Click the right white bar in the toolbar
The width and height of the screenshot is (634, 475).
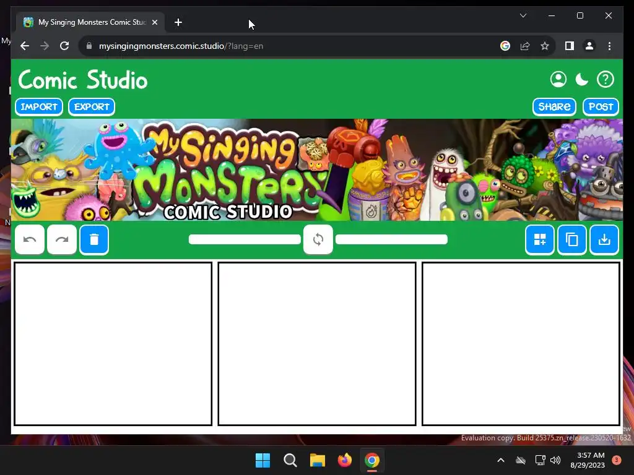[391, 239]
